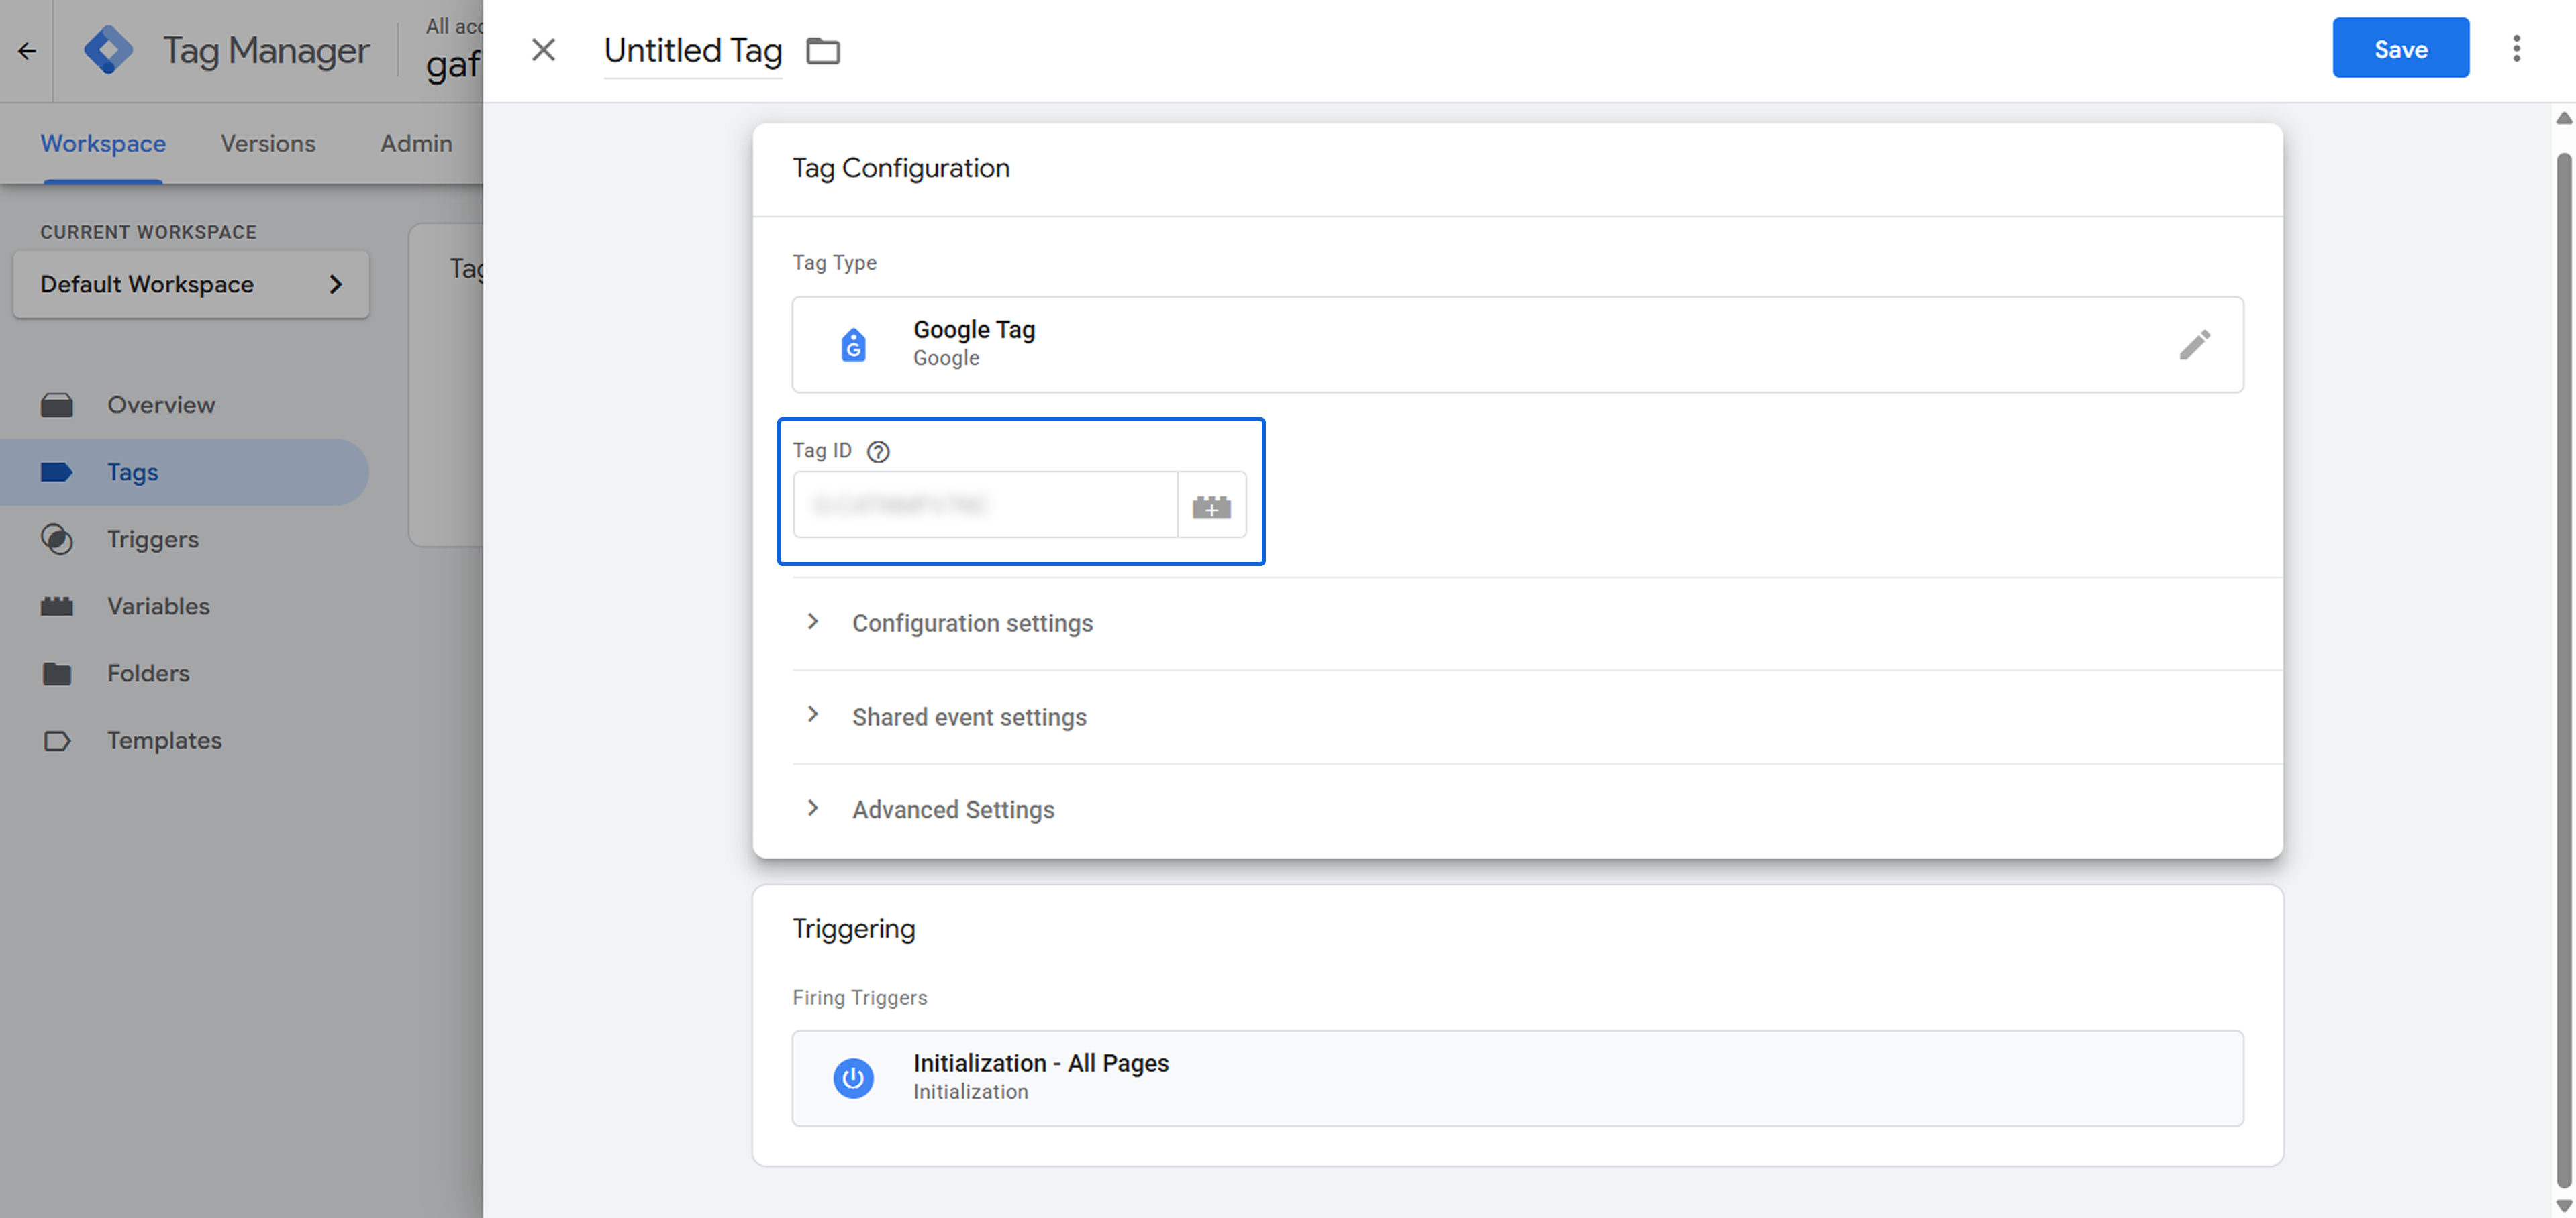Click the back arrow beside Tag Manager
This screenshot has width=2576, height=1218.
point(27,50)
